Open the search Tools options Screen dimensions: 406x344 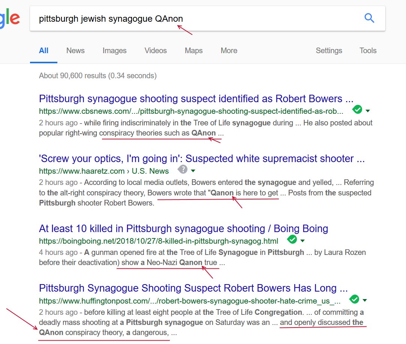(368, 51)
